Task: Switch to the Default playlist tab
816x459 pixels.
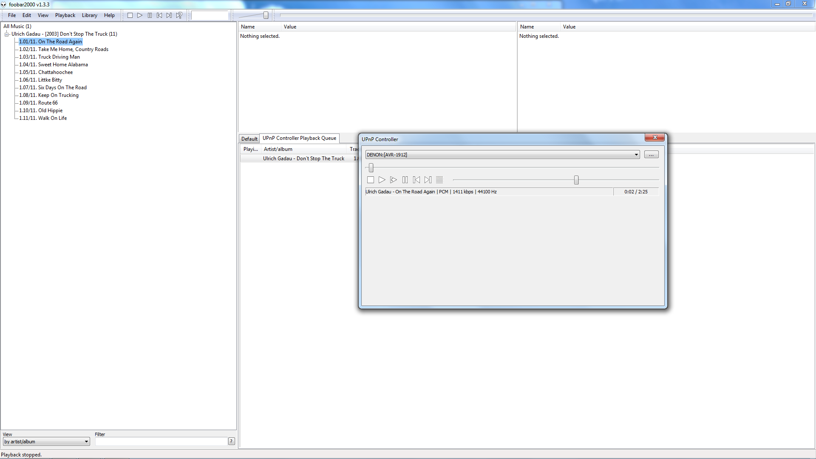Action: click(x=249, y=139)
